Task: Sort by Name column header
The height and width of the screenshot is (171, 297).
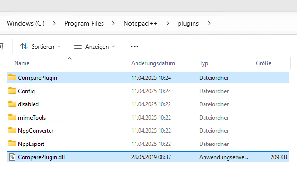Action: pyautogui.click(x=22, y=63)
